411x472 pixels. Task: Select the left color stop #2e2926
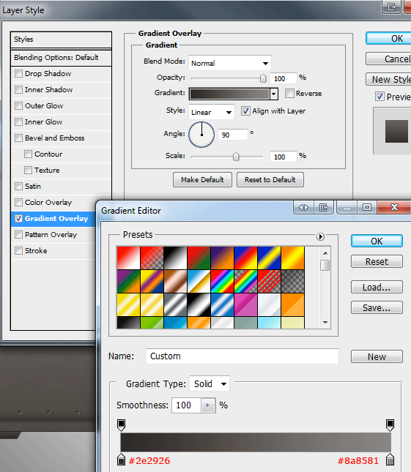(x=121, y=459)
